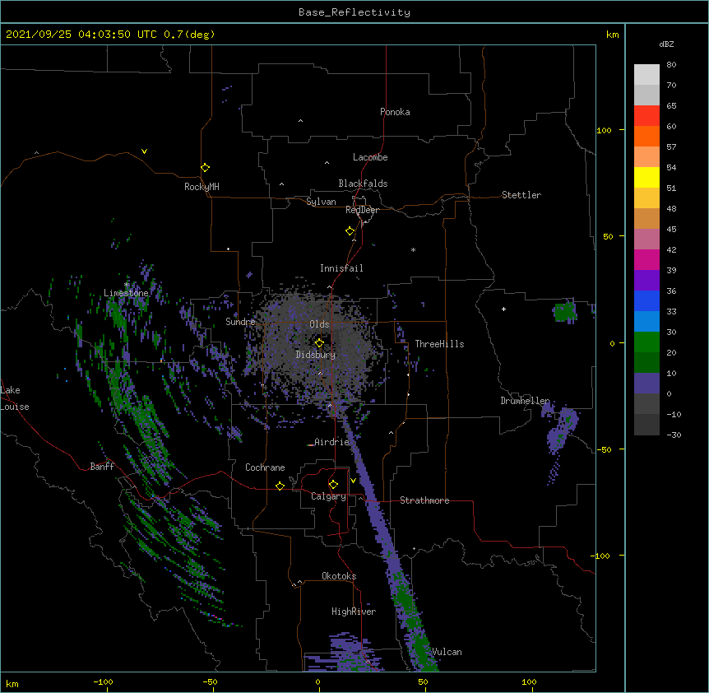709x693 pixels.
Task: Click the purple echo near Drumheller
Action: coord(561,430)
